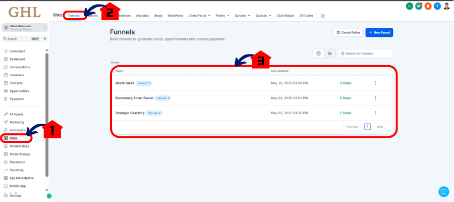Open the blue chat support widget
Screen dimensions: 454x202
(443, 191)
